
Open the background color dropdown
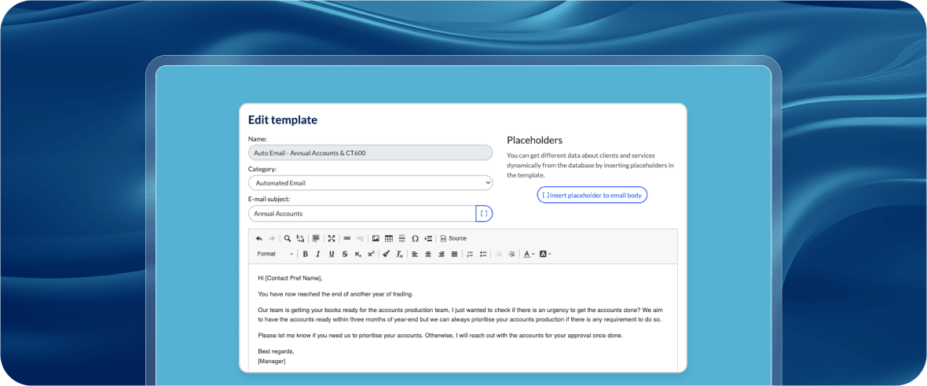coord(545,254)
